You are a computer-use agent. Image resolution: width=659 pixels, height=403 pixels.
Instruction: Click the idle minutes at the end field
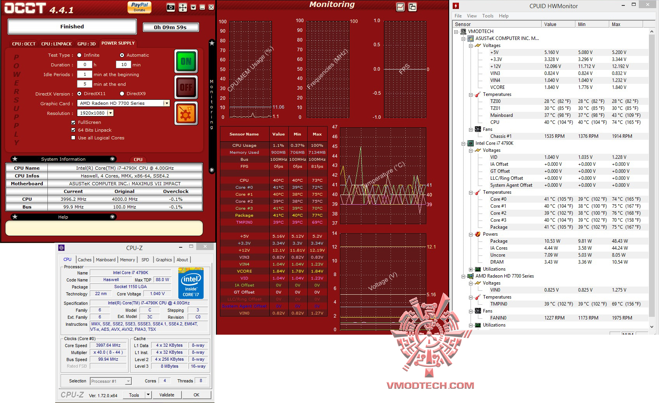(x=85, y=84)
